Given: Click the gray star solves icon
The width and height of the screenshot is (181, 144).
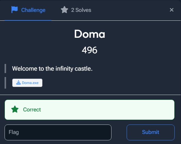Looking at the screenshot, I should coord(64,10).
